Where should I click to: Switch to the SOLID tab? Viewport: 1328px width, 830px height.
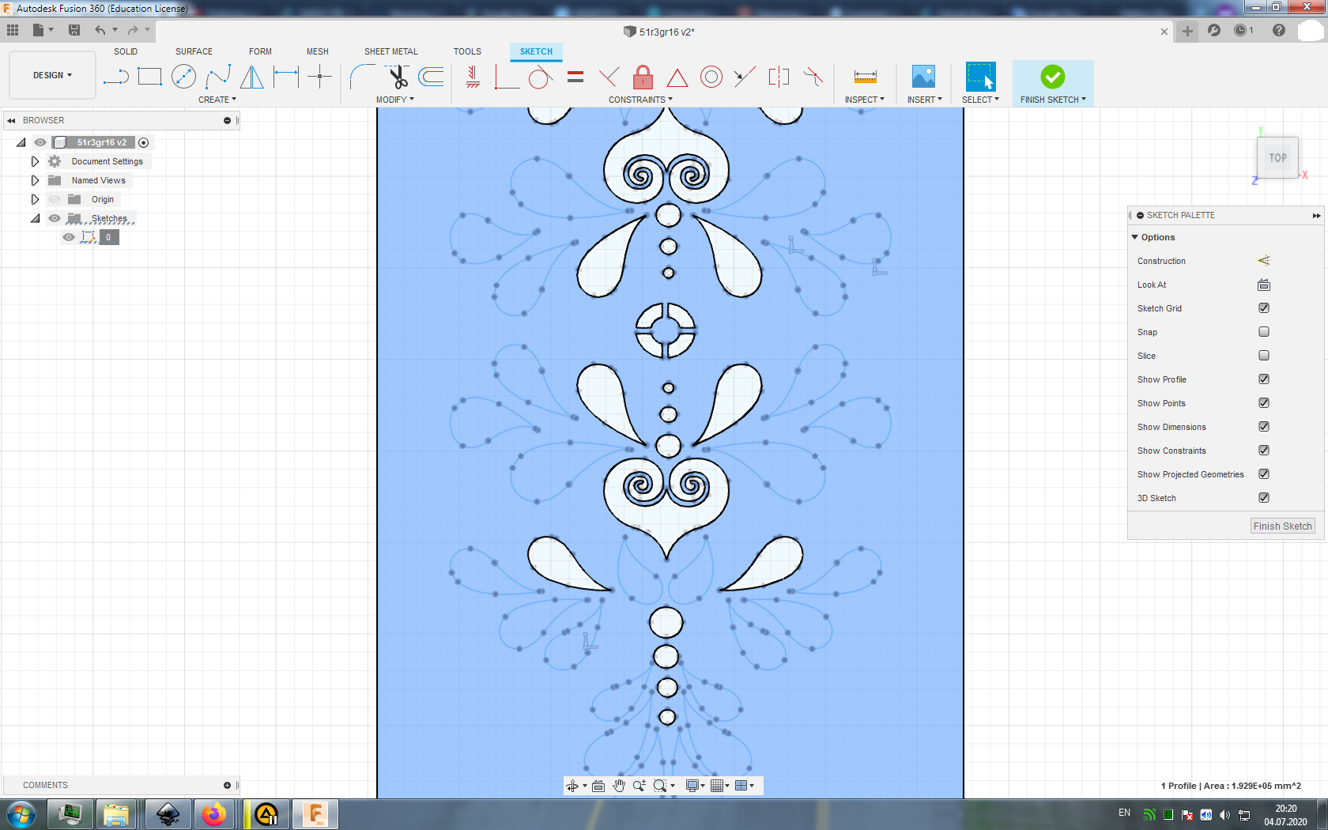pyautogui.click(x=126, y=51)
